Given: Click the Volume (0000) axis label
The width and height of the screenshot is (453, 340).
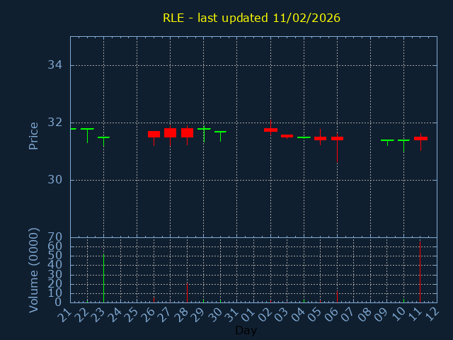Looking at the screenshot, I should pyautogui.click(x=33, y=270).
